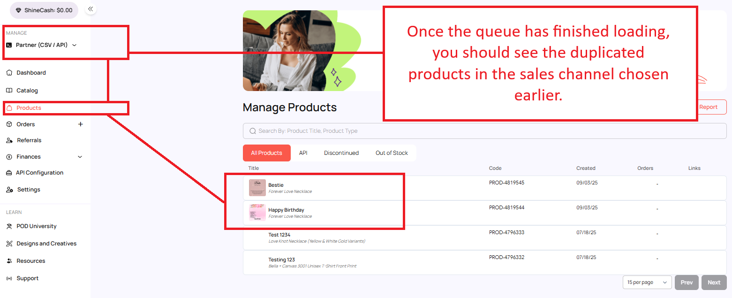
Task: Click the Happy Birthday product title
Action: pos(286,210)
